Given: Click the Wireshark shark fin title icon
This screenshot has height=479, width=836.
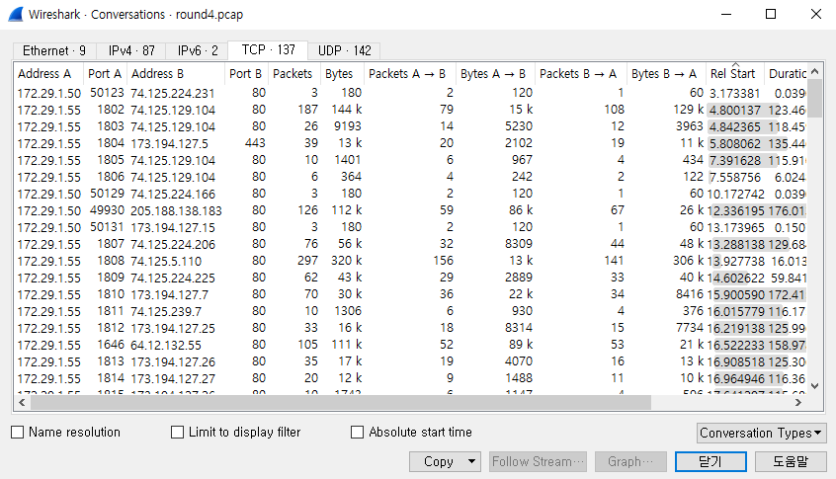Looking at the screenshot, I should click(16, 15).
